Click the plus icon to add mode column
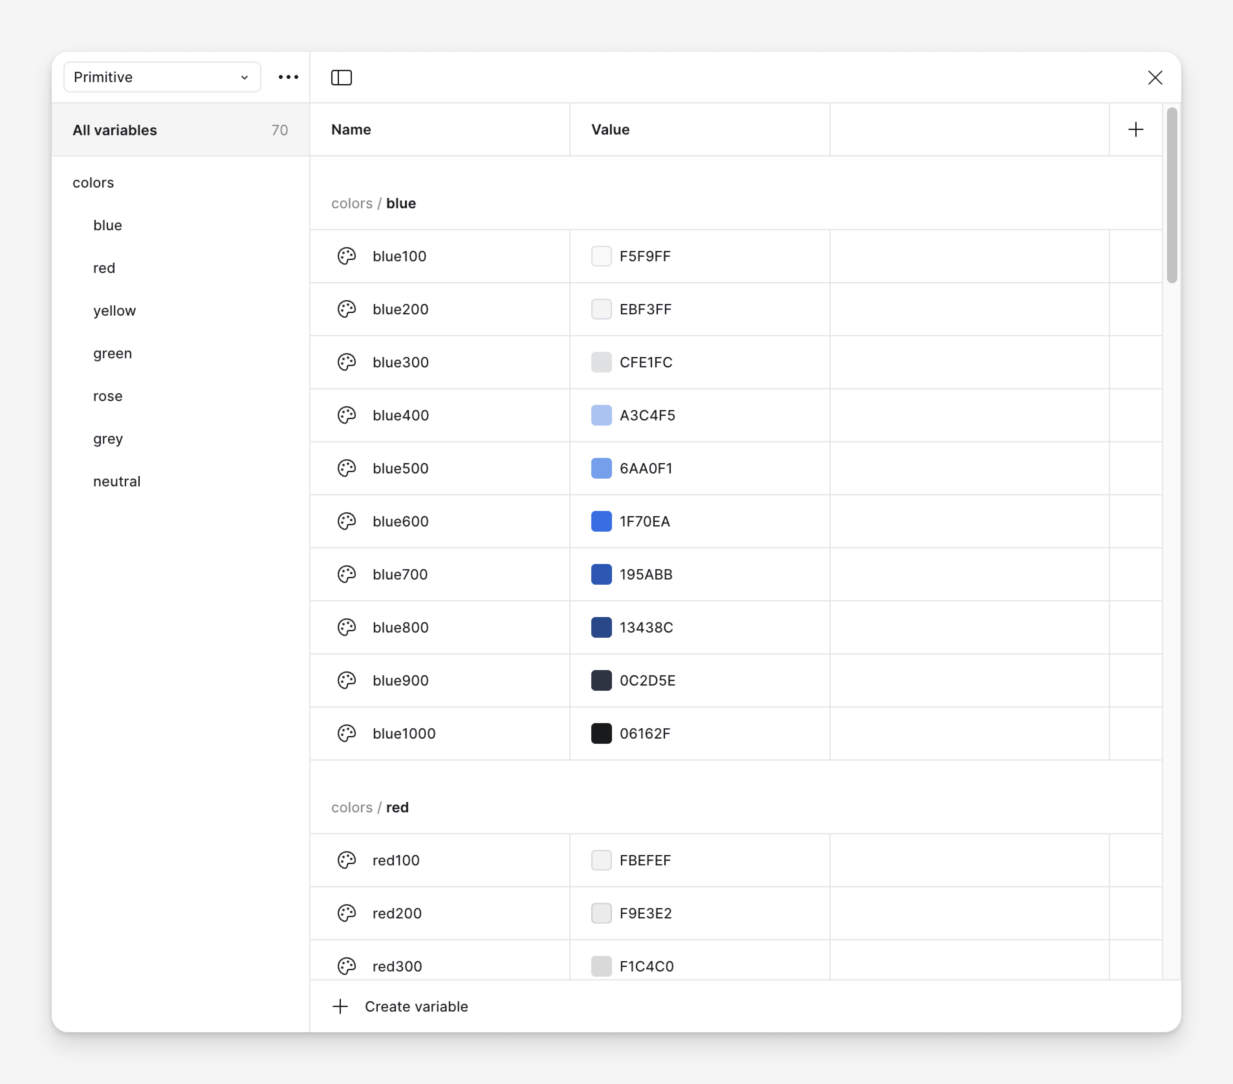1233x1084 pixels. click(1135, 130)
